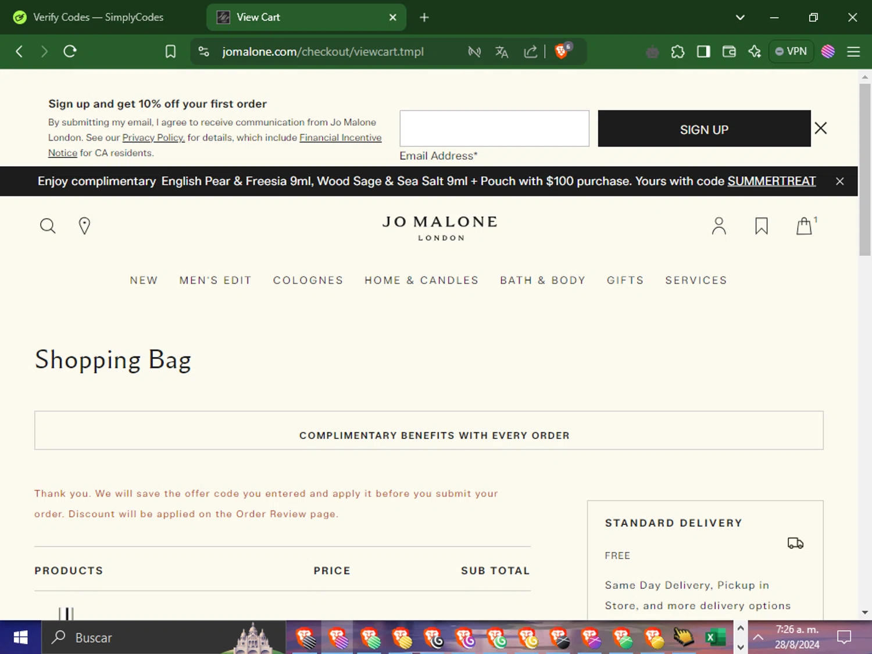
Task: Open the account profile icon
Action: coord(719,226)
